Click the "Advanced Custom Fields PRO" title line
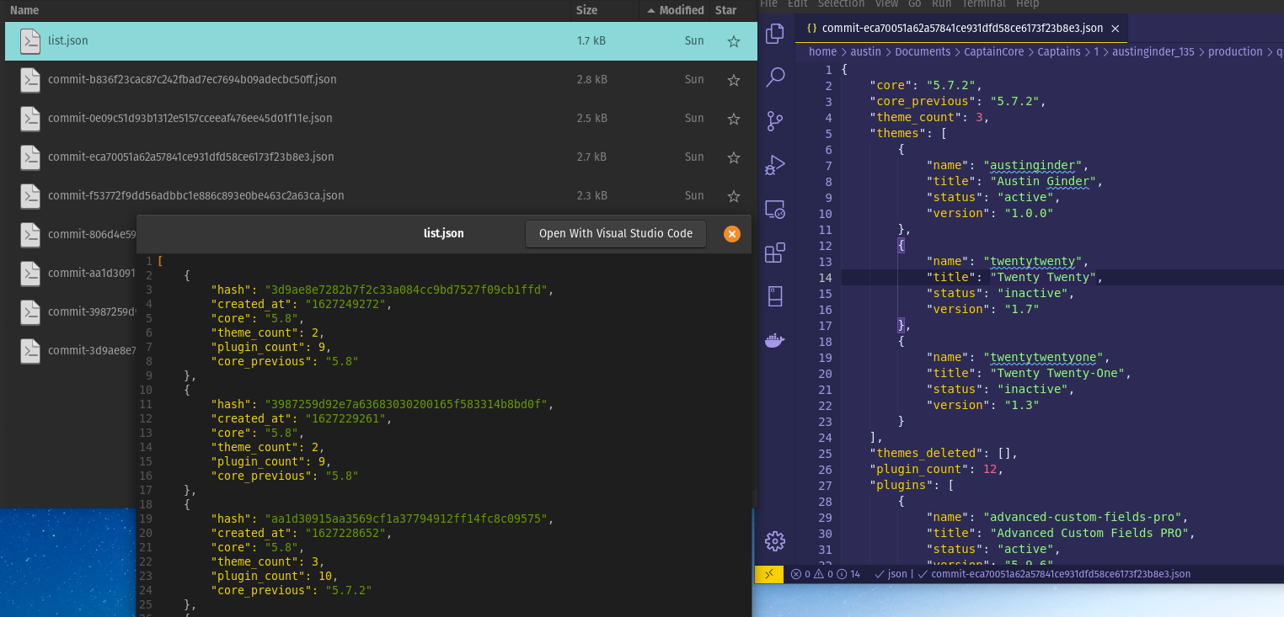Screen dimensions: 1284x617 tap(1061, 534)
